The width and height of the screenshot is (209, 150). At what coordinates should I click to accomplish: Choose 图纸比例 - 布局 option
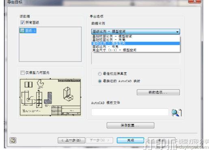(136, 47)
